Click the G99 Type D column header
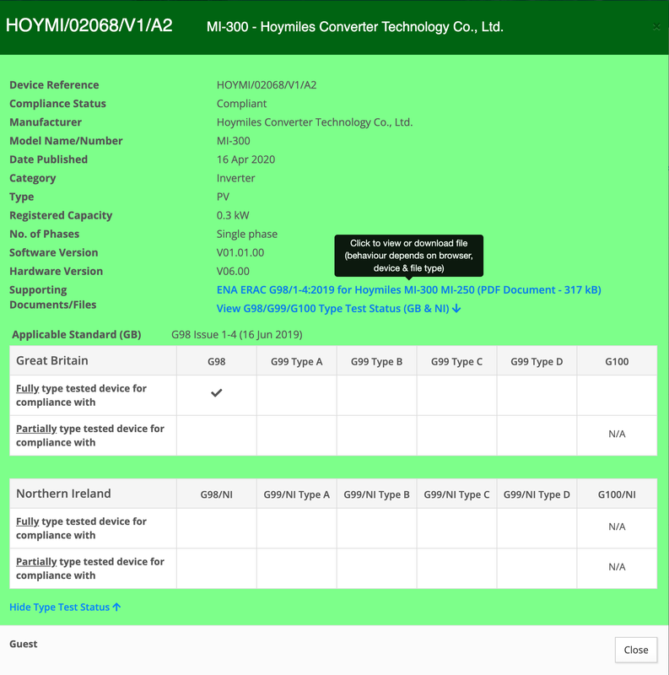Viewport: 669px width, 675px height. (537, 362)
